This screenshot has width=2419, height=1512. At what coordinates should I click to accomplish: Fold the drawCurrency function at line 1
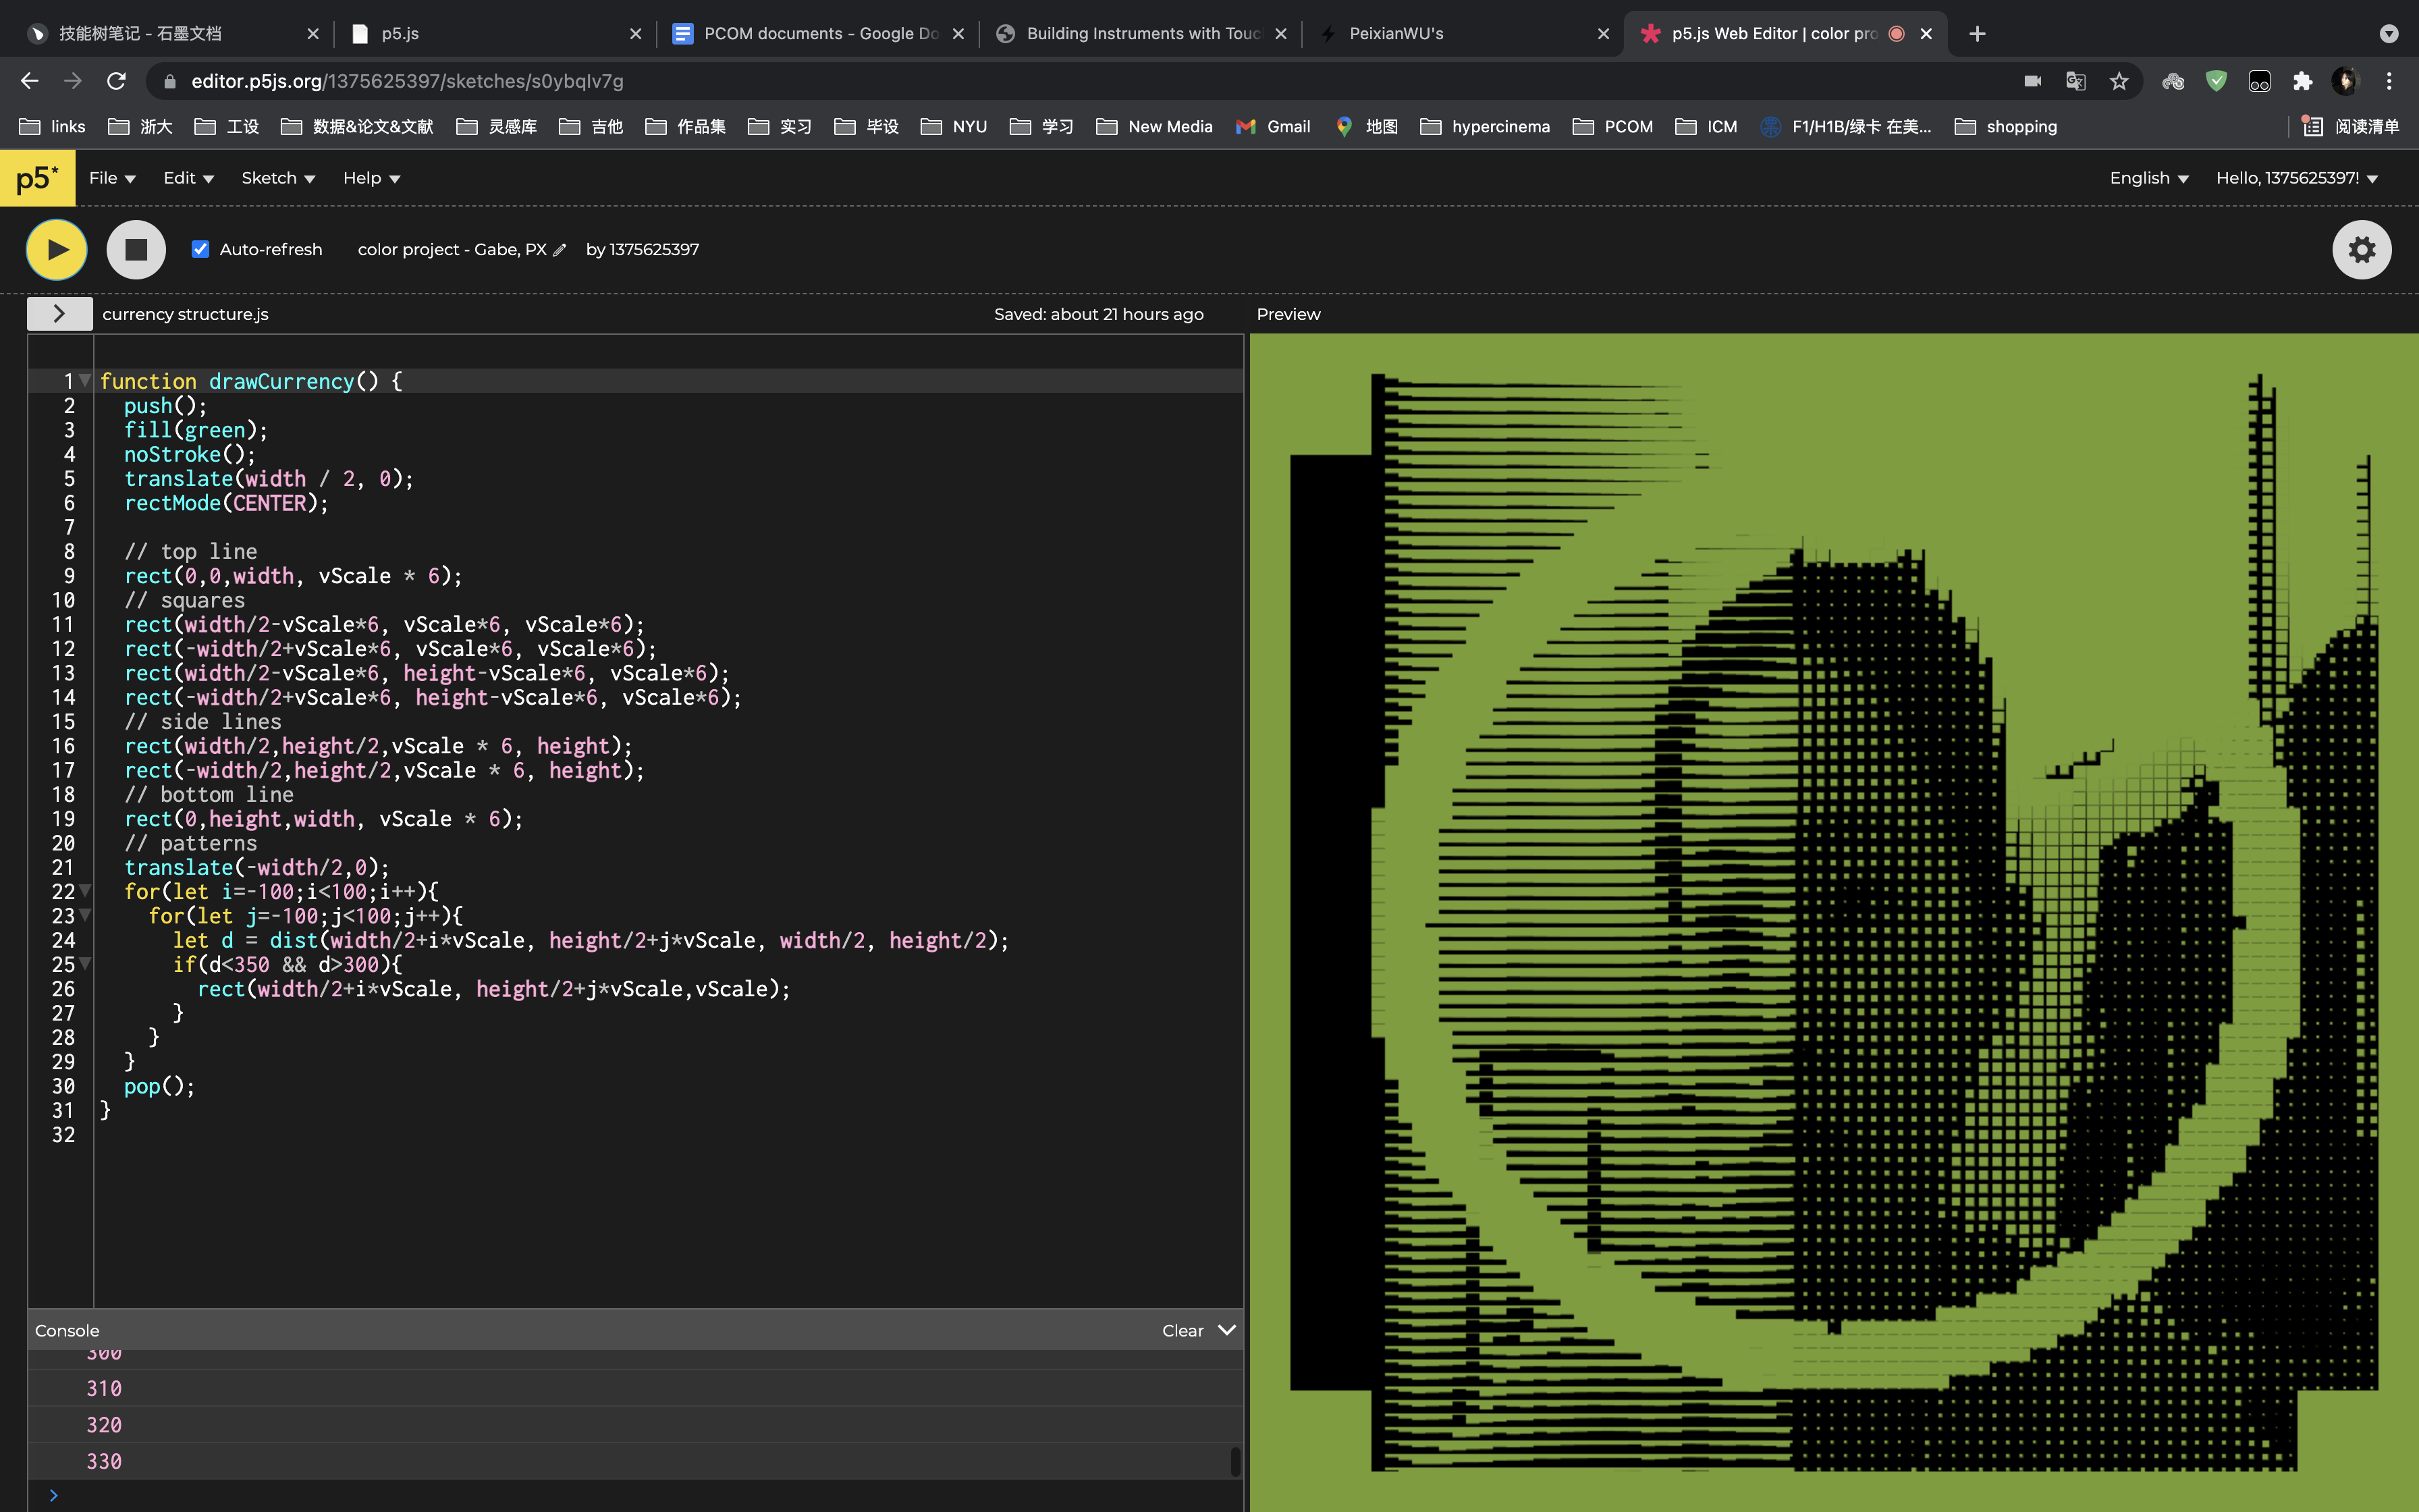coord(86,381)
